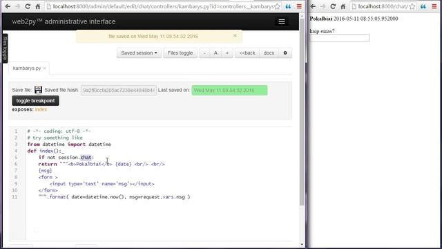Screen dimensions: 442x249
Task: Go back in the left browser window
Action: [8, 6]
